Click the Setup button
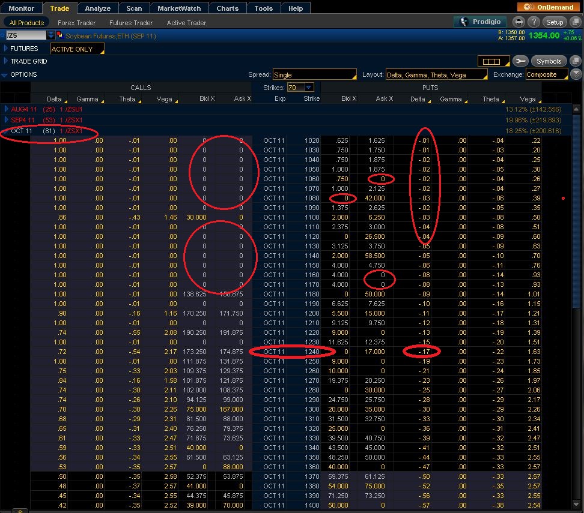Screen dimensions: 584x513 tap(555, 22)
